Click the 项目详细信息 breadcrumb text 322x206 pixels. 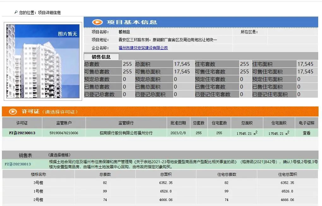(x=49, y=13)
